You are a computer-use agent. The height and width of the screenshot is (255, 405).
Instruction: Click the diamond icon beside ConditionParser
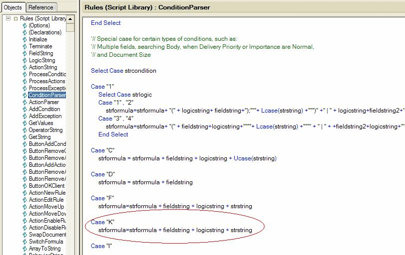point(24,95)
